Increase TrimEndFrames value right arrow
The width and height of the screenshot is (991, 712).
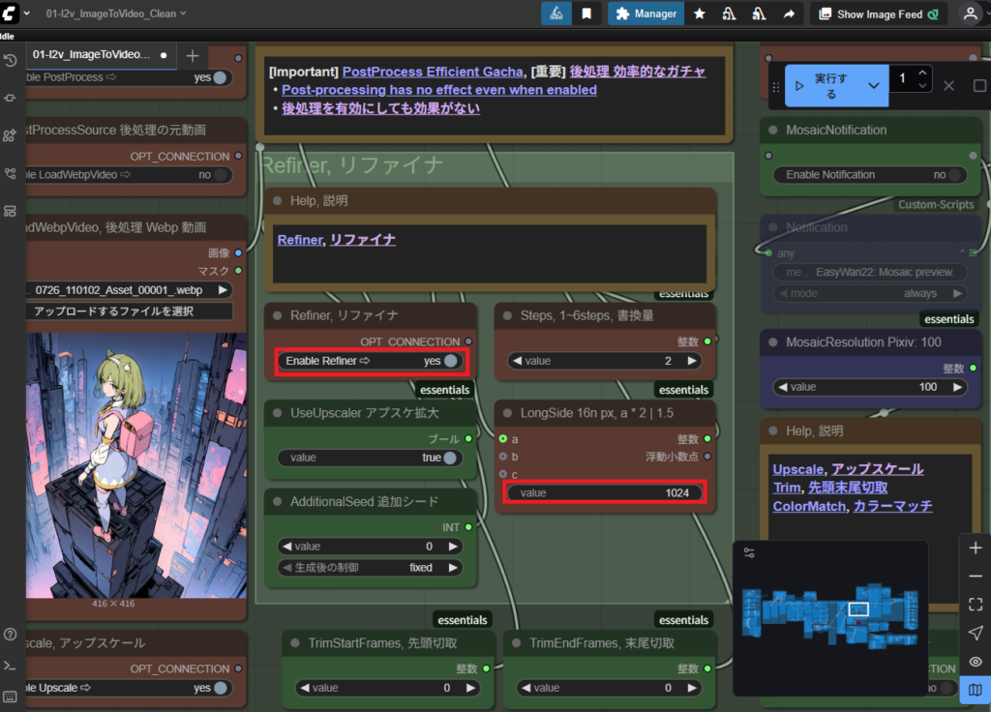coord(691,688)
